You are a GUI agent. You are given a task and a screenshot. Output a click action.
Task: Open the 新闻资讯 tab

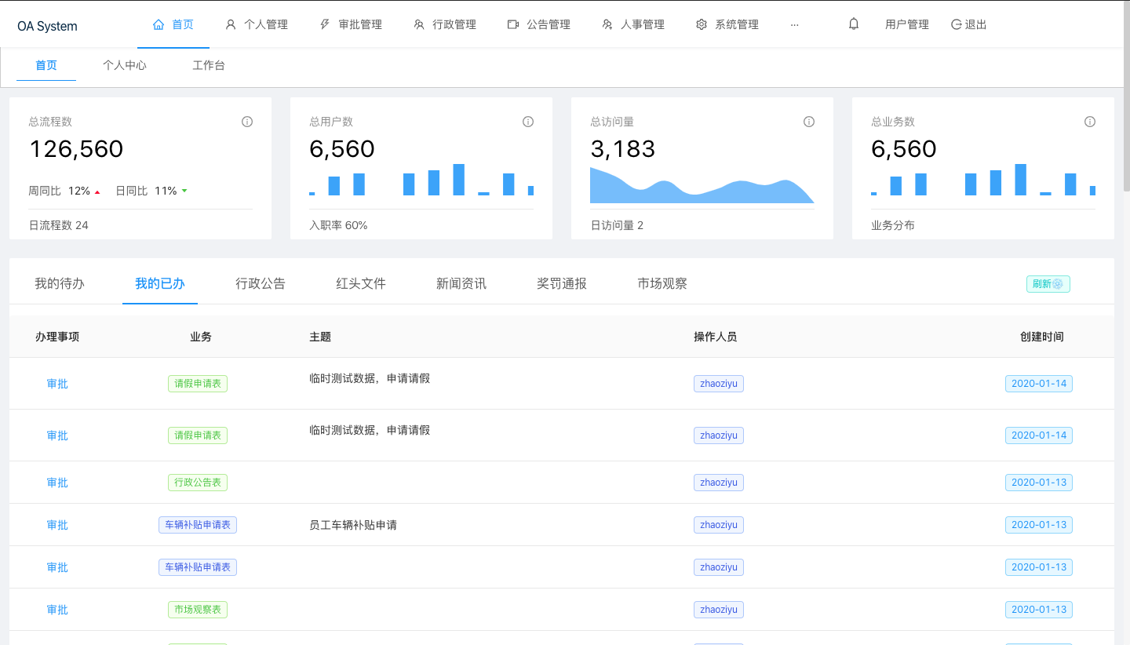(461, 283)
